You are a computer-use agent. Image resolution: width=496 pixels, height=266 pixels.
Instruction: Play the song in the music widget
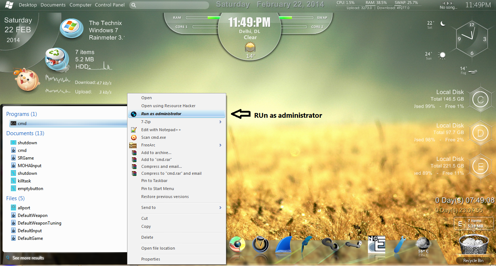447,3
